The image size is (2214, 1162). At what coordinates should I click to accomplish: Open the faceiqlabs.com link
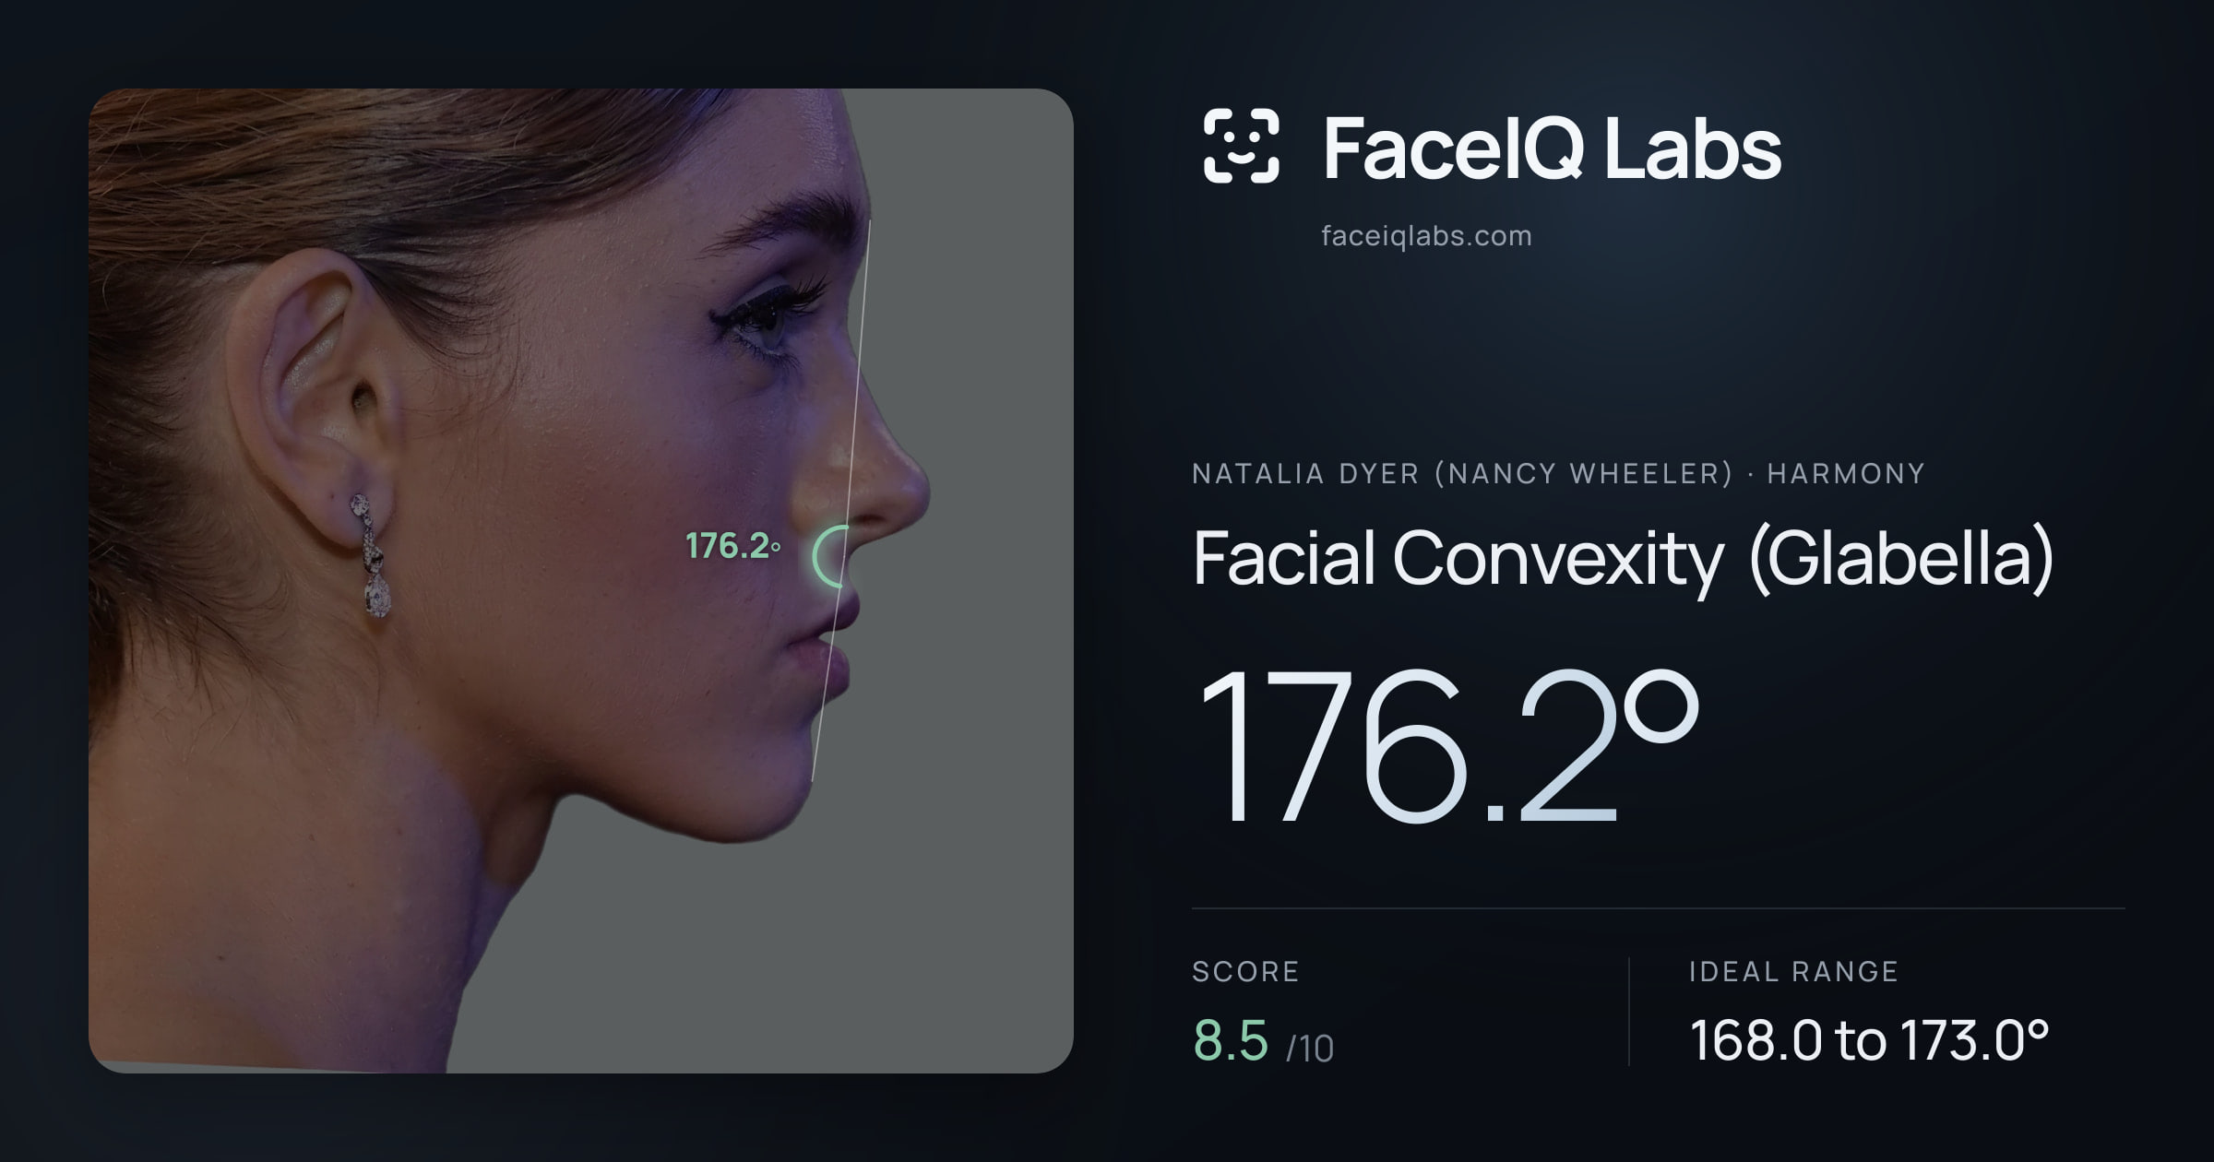coord(1426,236)
